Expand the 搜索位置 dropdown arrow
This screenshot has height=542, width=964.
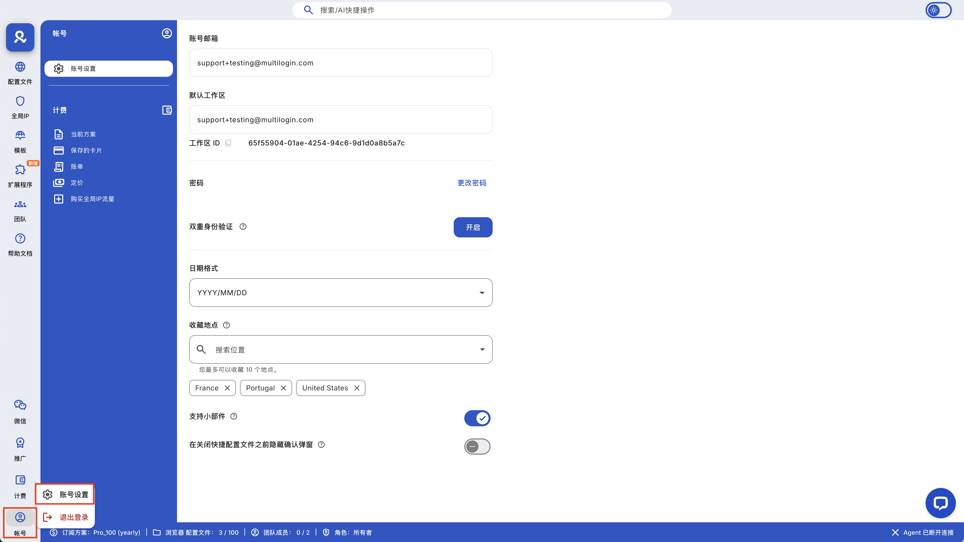coord(482,350)
